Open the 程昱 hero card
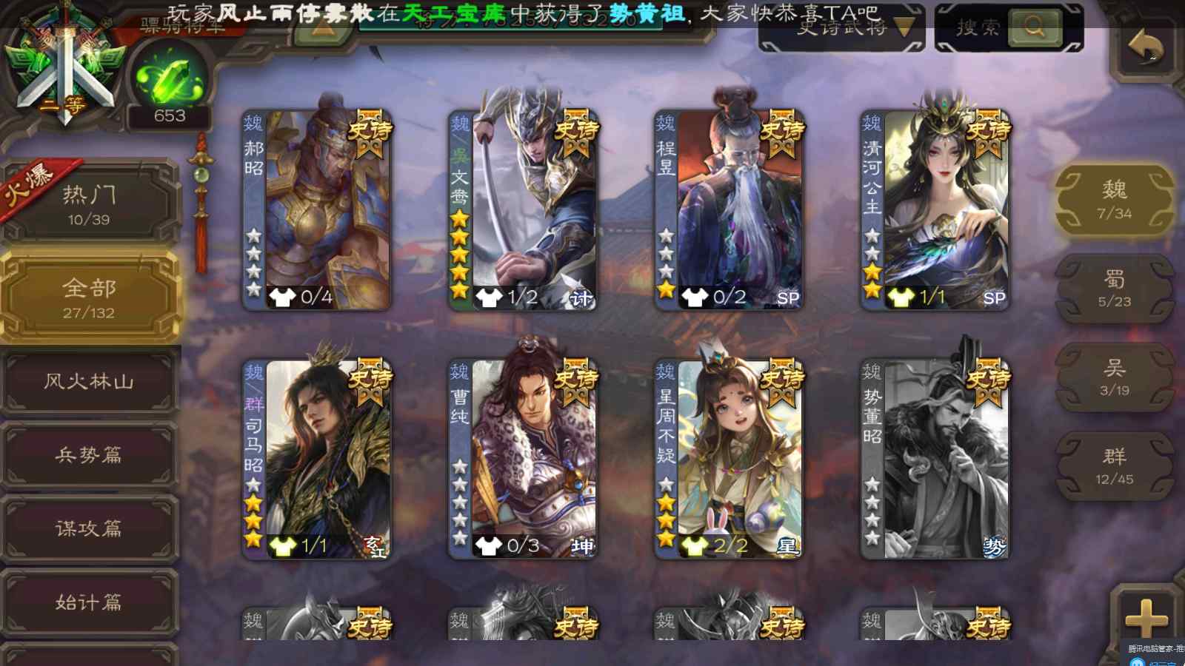Image resolution: width=1185 pixels, height=666 pixels. point(729,209)
